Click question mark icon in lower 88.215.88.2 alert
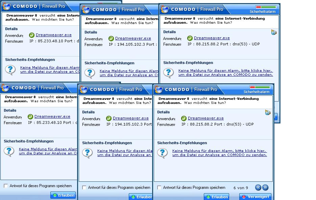This screenshot has width=316, height=200. pyautogui.click(x=163, y=153)
